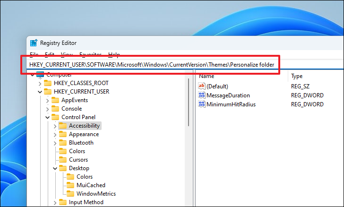This screenshot has height=207, width=344.
Task: Click the Accessibility folder icon
Action: pyautogui.click(x=63, y=126)
